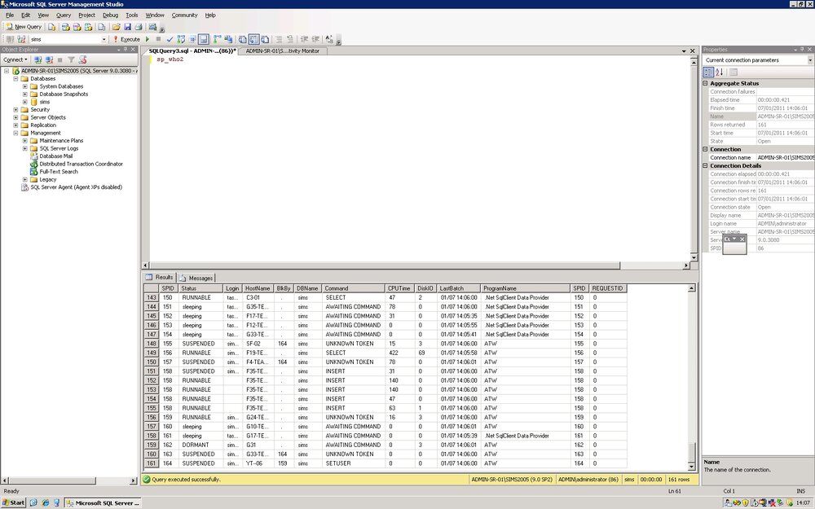Click the Cancel Executing Query stop icon
The image size is (815, 509).
coord(159,39)
